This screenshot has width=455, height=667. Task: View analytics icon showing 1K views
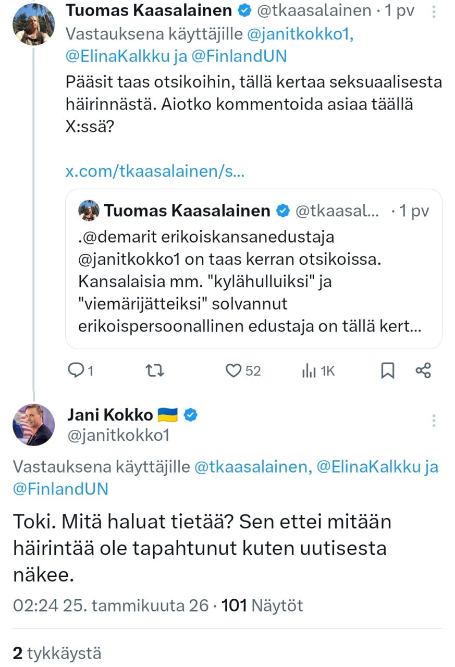pyautogui.click(x=309, y=370)
